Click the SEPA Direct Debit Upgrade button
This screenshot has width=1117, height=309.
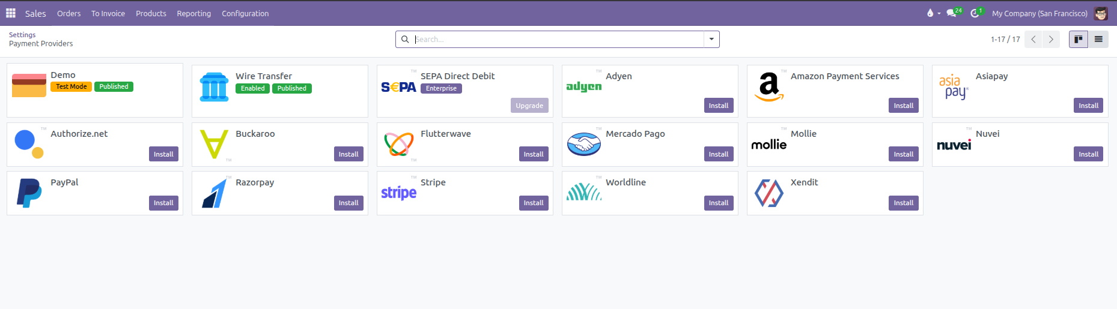(529, 106)
